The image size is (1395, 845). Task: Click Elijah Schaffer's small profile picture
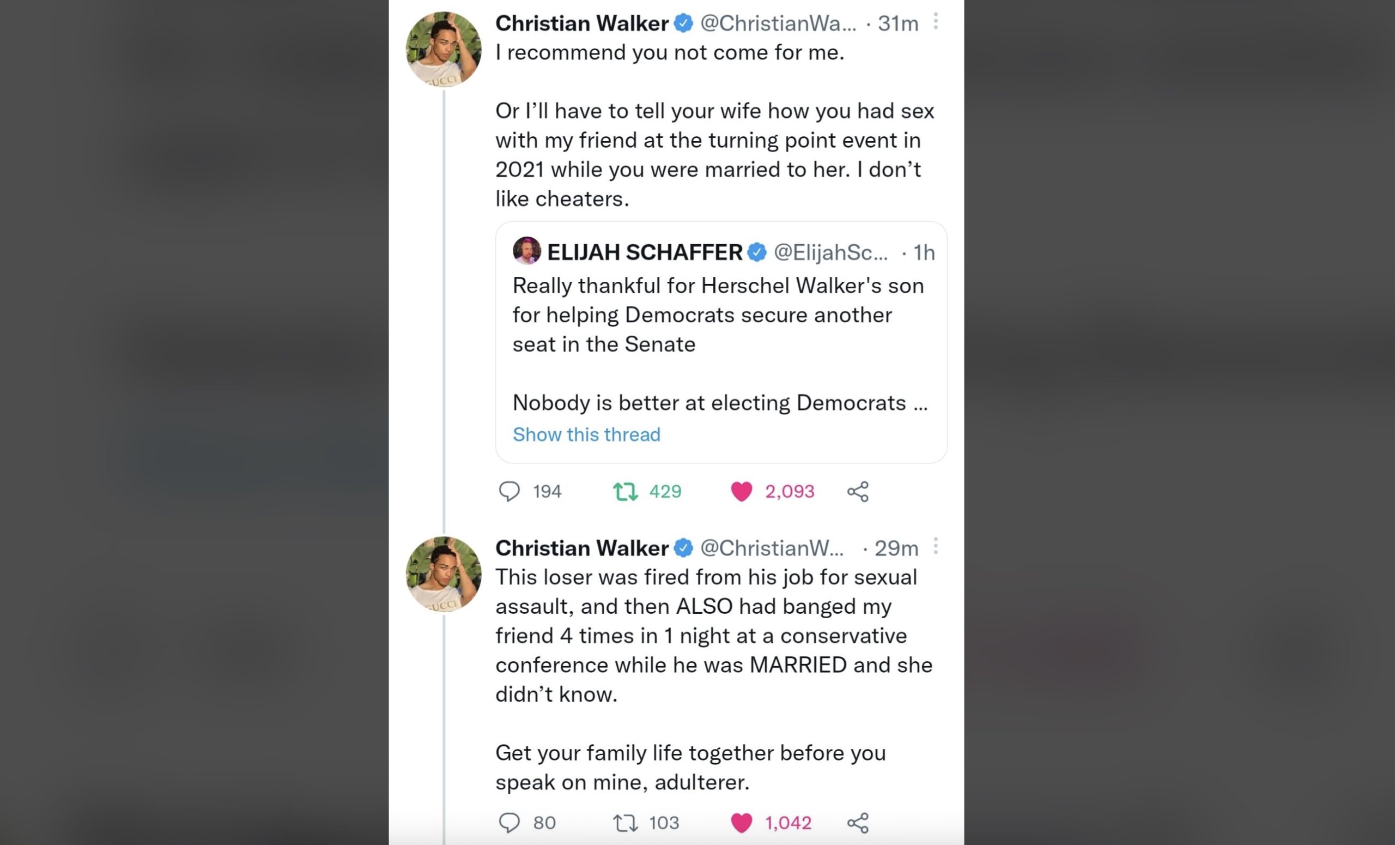point(526,251)
